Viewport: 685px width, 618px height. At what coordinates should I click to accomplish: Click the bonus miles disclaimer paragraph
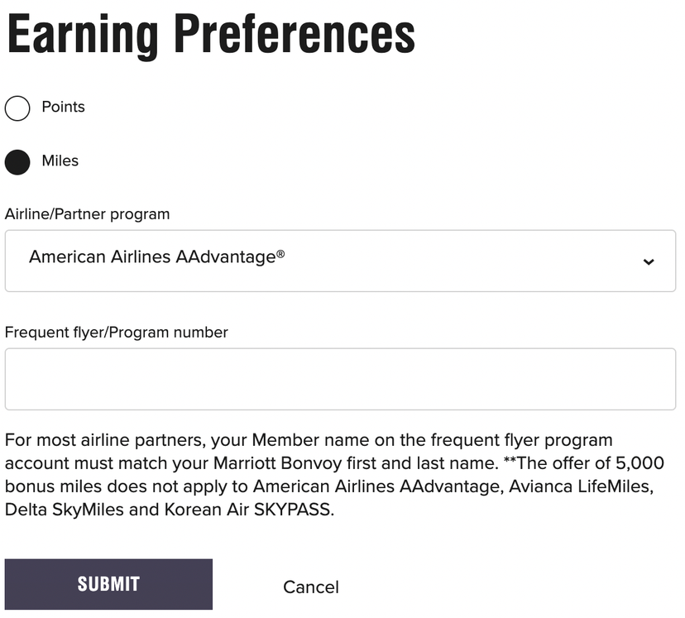[x=334, y=475]
